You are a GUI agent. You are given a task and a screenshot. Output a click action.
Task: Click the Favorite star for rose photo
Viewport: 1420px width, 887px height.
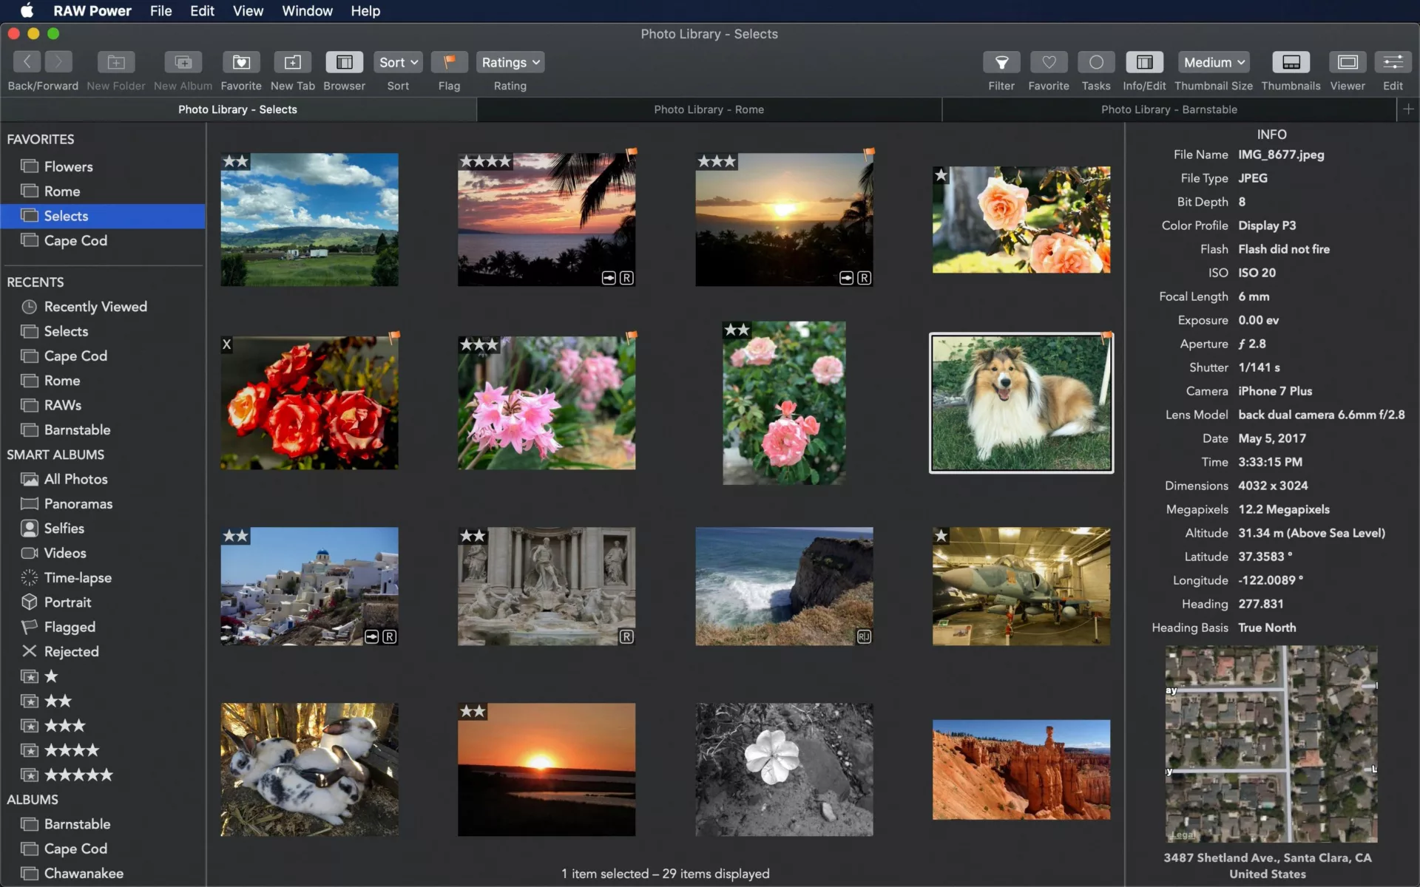coord(941,174)
